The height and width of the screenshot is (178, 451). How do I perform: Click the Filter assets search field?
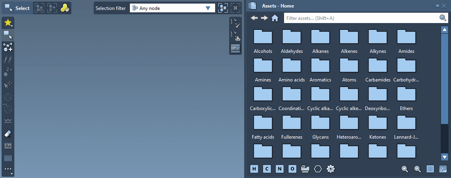[x=361, y=18]
